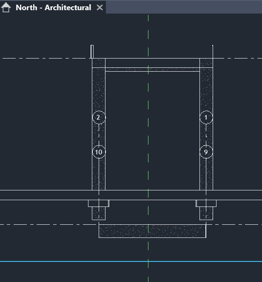
Task: Select grid bubble number 1
Action: [x=206, y=117]
